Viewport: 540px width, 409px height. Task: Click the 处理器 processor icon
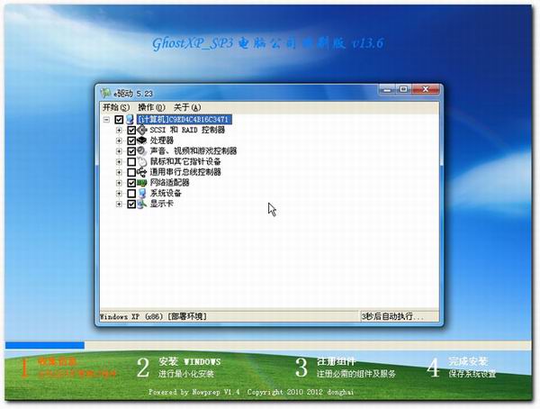click(x=142, y=141)
